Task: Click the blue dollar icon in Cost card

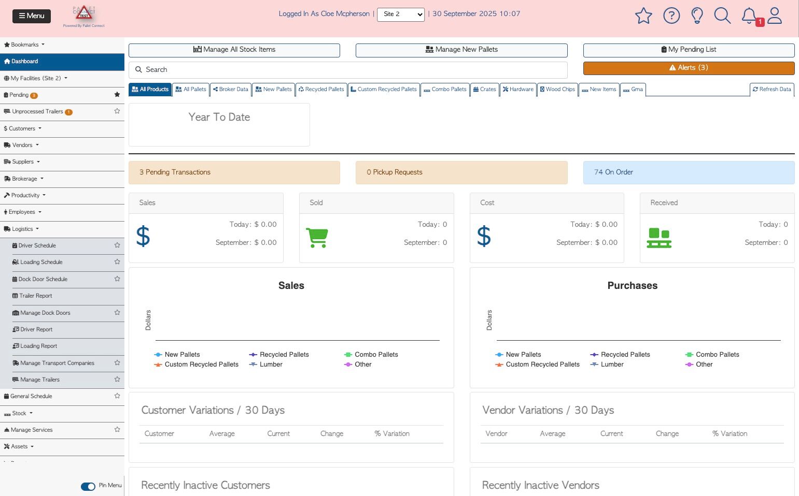Action: coord(484,236)
